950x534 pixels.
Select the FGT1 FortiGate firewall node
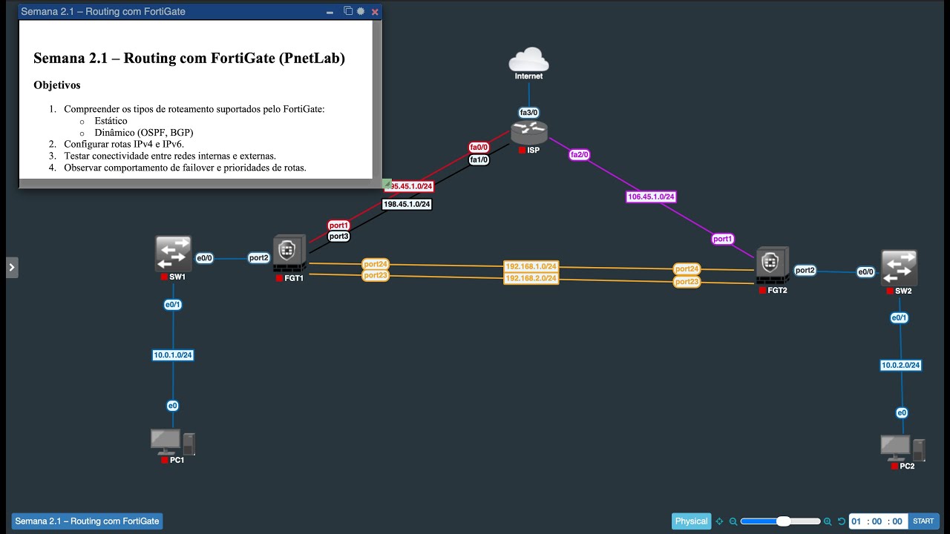click(289, 254)
